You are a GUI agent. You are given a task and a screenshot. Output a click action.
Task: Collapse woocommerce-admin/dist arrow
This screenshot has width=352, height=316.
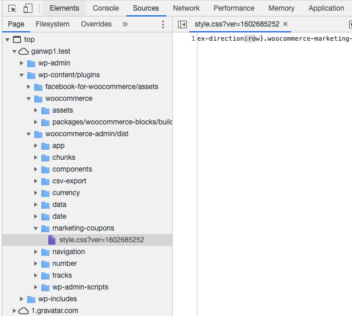28,134
